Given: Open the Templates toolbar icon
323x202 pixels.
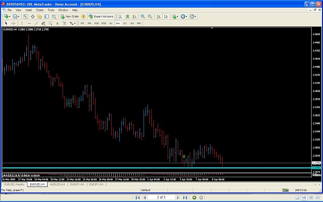Looking at the screenshot, I should [192, 17].
